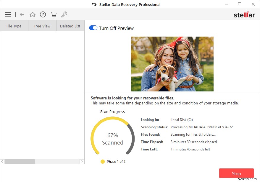Click the curved arrow icon in title bar

click(x=94, y=4)
